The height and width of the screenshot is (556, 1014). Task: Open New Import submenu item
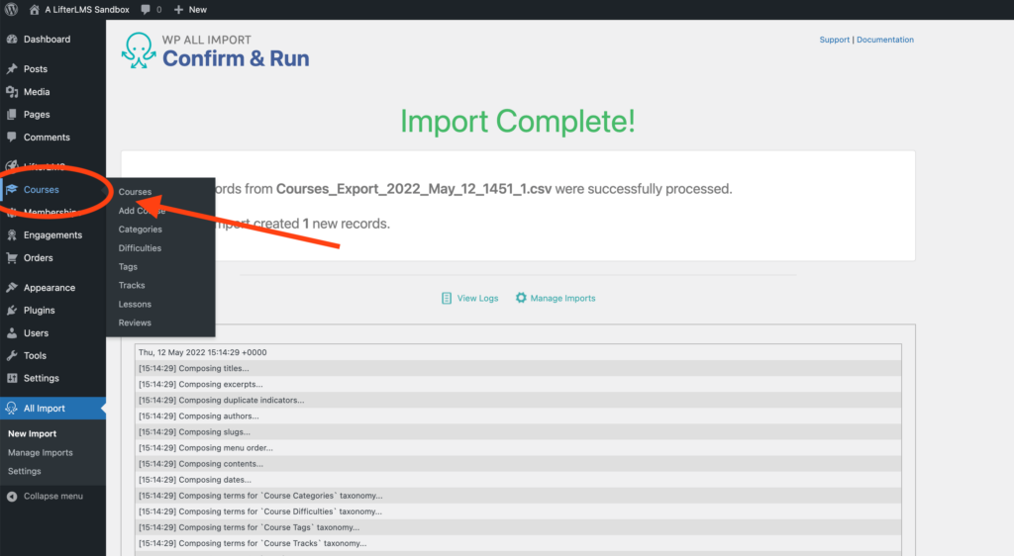point(33,434)
